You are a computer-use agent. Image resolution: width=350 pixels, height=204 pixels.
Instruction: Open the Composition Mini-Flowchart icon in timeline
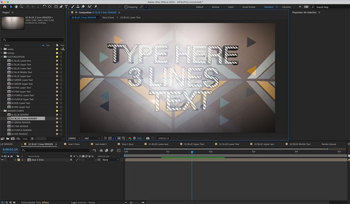pos(94,151)
